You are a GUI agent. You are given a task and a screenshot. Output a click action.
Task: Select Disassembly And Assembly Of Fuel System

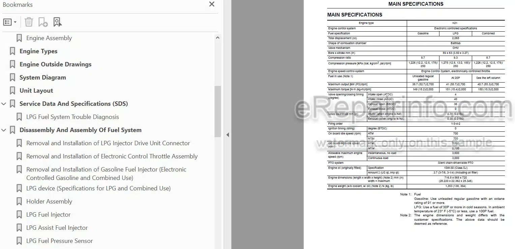[81, 130]
